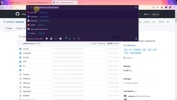The image size is (177, 100).
Task: Open the library toolbar icon
Action: [158, 7]
